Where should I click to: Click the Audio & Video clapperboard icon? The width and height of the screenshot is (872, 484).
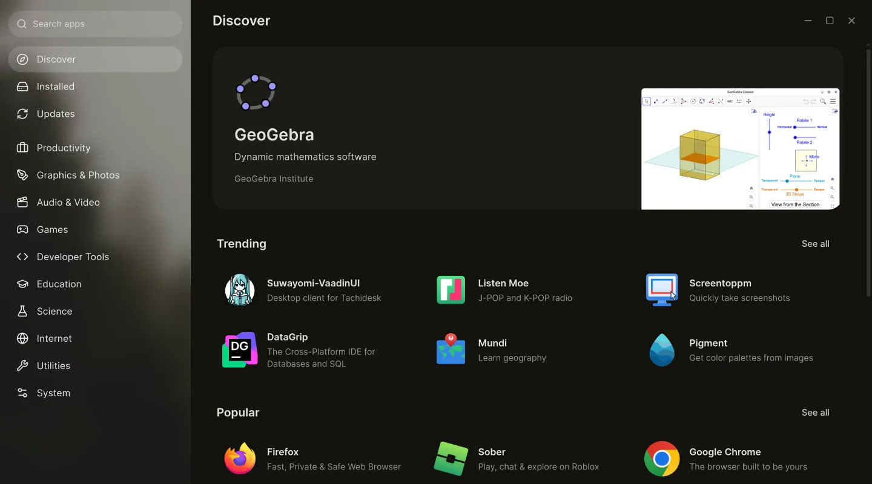click(x=22, y=202)
